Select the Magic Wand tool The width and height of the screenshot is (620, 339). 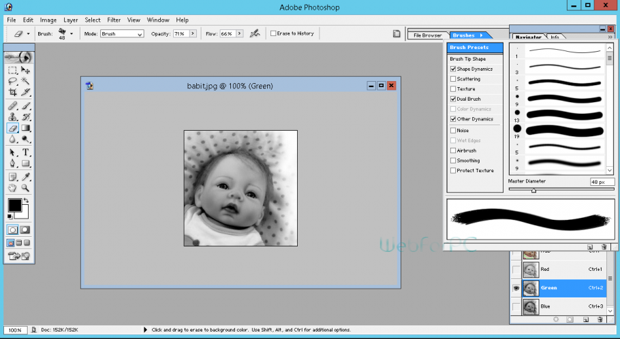[x=26, y=80]
